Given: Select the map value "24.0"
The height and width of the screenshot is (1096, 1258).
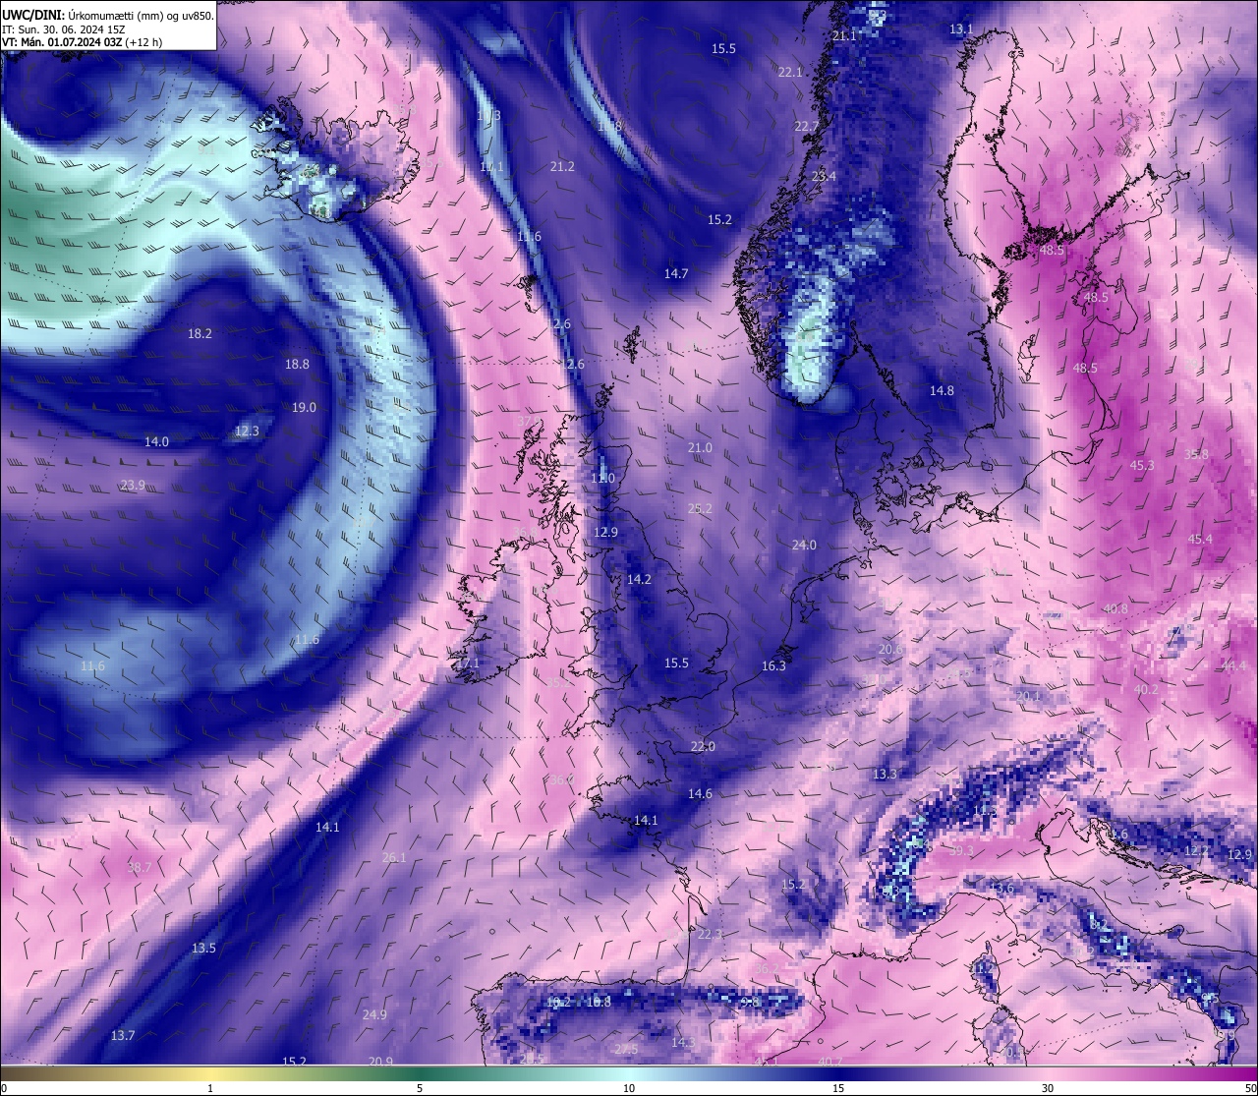Looking at the screenshot, I should (804, 546).
